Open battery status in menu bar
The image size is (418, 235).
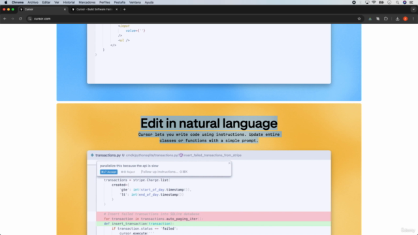click(381, 3)
